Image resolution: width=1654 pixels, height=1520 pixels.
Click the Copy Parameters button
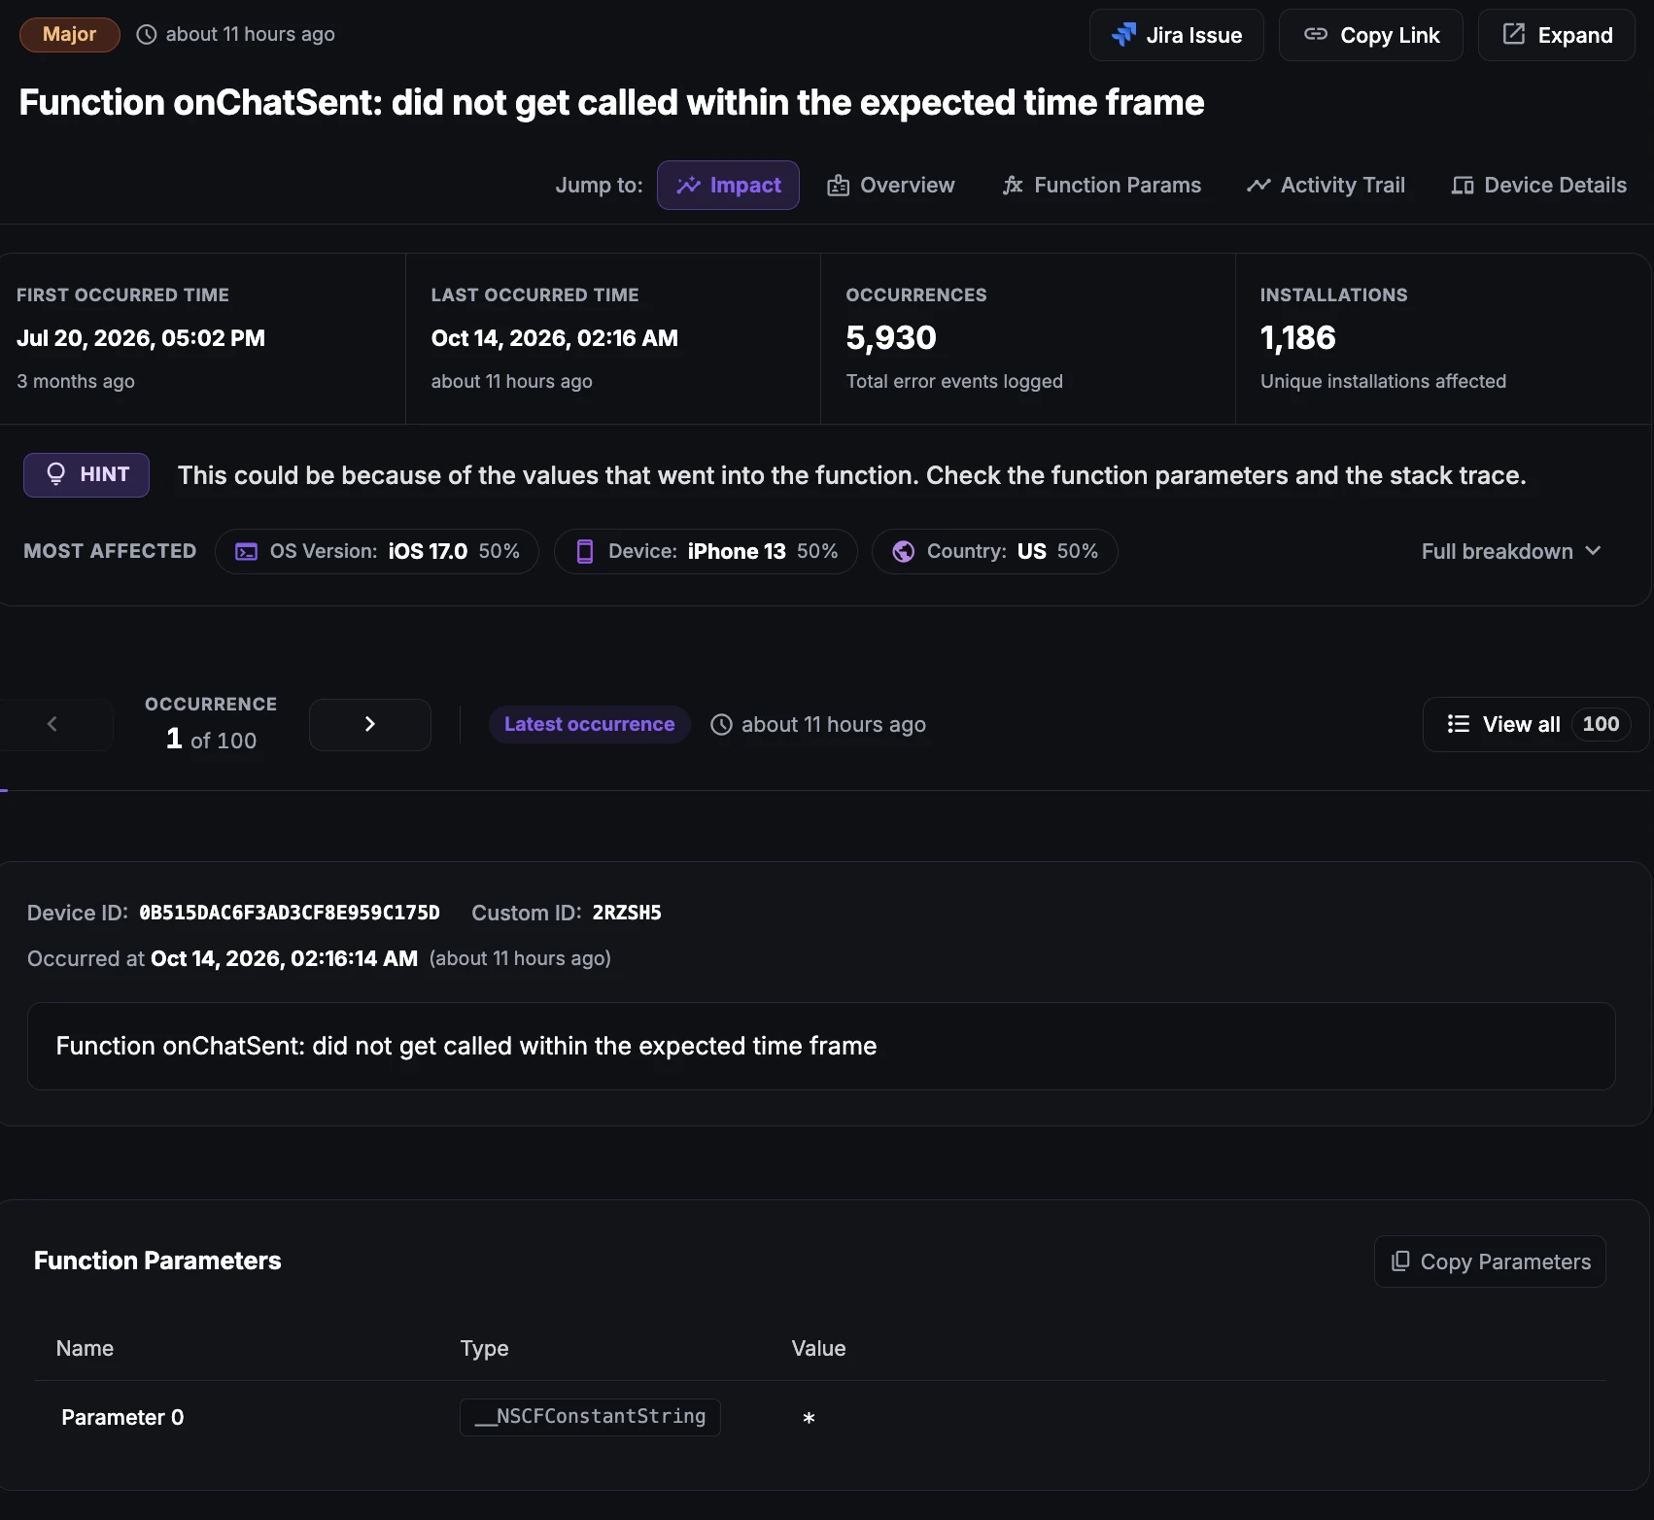tap(1490, 1261)
